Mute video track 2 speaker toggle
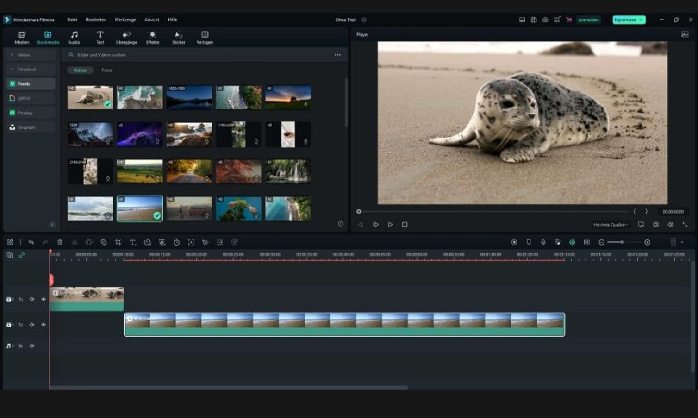 tap(32, 299)
